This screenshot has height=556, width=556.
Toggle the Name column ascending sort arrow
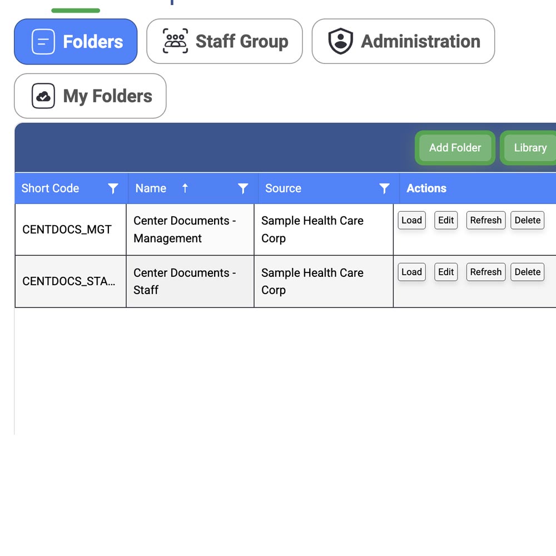(x=185, y=188)
